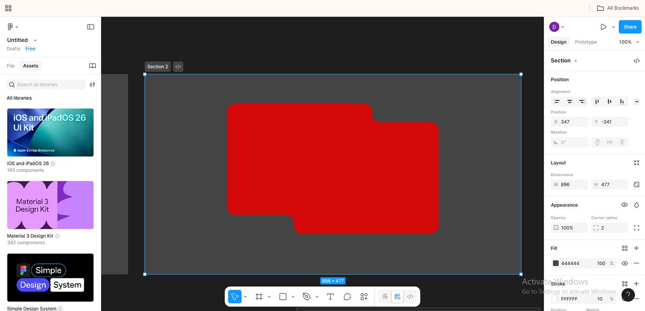The height and width of the screenshot is (311, 645).
Task: Expand shape tool options arrow
Action: pos(293,296)
